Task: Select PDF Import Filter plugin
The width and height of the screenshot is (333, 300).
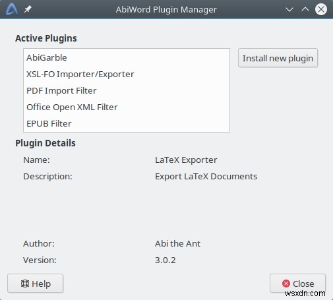Action: 127,90
